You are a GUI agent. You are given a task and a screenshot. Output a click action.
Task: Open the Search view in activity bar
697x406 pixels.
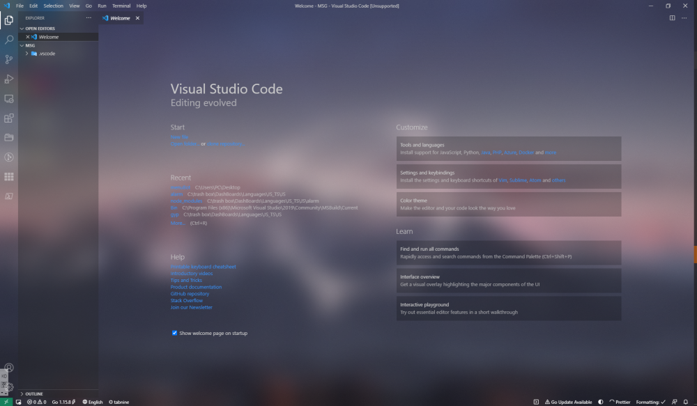pyautogui.click(x=9, y=40)
